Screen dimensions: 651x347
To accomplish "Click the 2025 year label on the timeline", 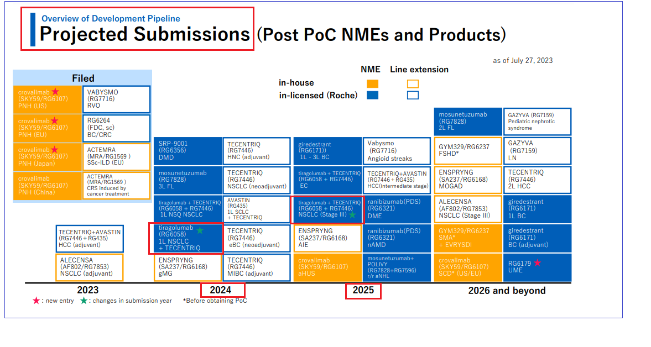I will pyautogui.click(x=363, y=291).
